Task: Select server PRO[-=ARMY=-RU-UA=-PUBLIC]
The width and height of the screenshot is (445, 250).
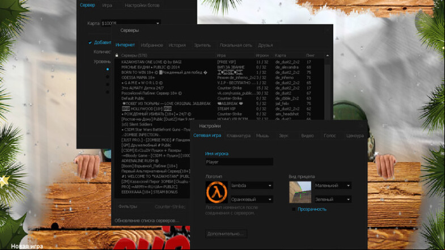Action: [x=149, y=187]
